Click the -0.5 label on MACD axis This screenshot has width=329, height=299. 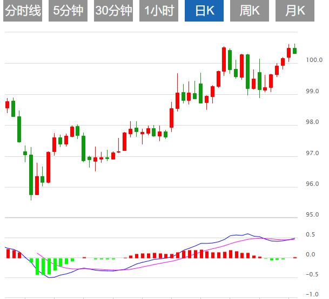pos(310,275)
